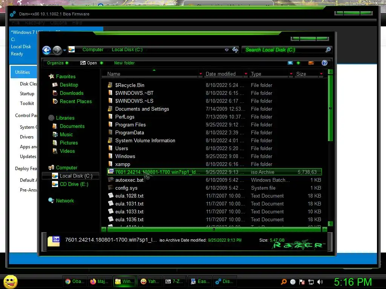Click the Open with 7z button

(89, 63)
